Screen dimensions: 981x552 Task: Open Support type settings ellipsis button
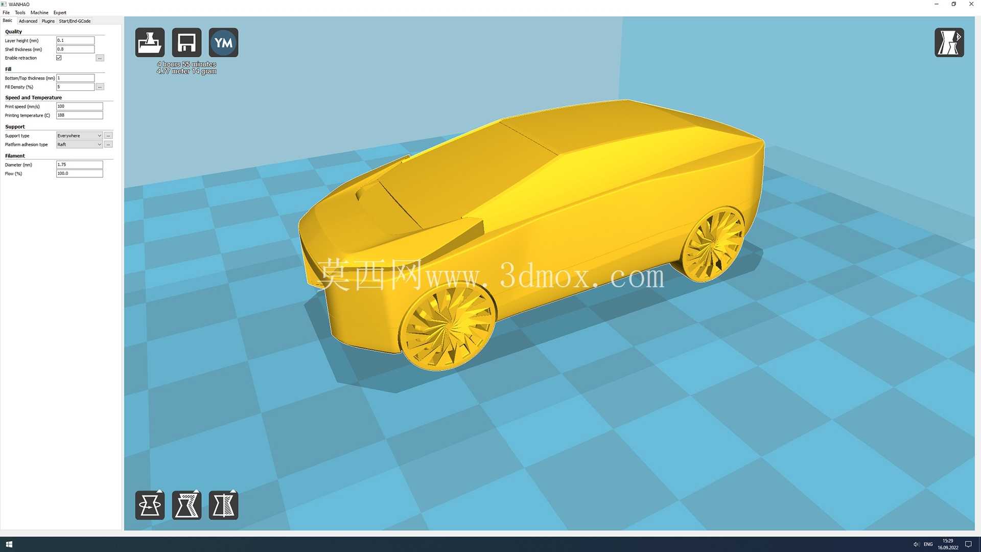pos(108,136)
